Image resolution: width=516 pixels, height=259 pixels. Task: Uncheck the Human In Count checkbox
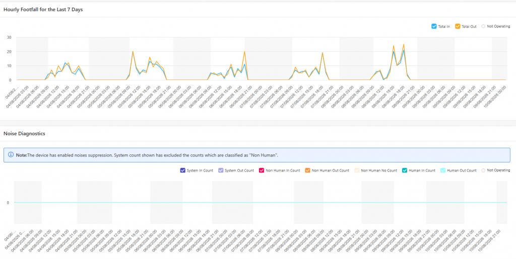click(x=405, y=170)
